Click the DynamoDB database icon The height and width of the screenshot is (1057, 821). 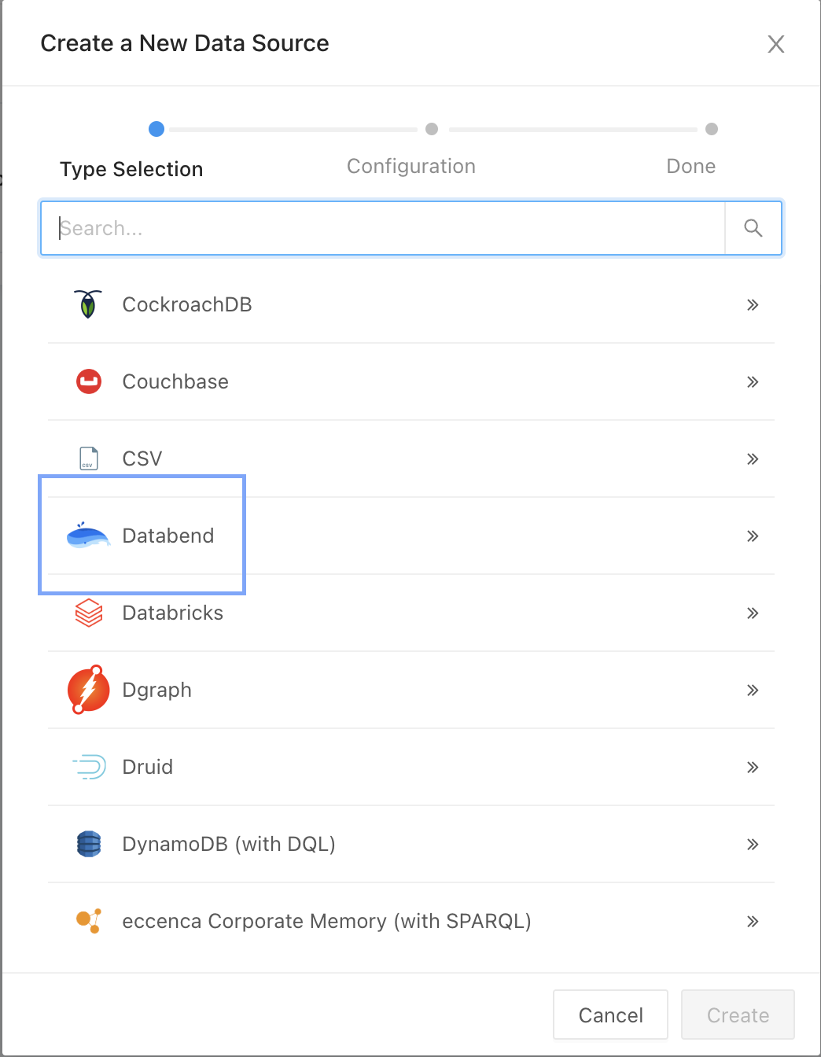pos(89,844)
